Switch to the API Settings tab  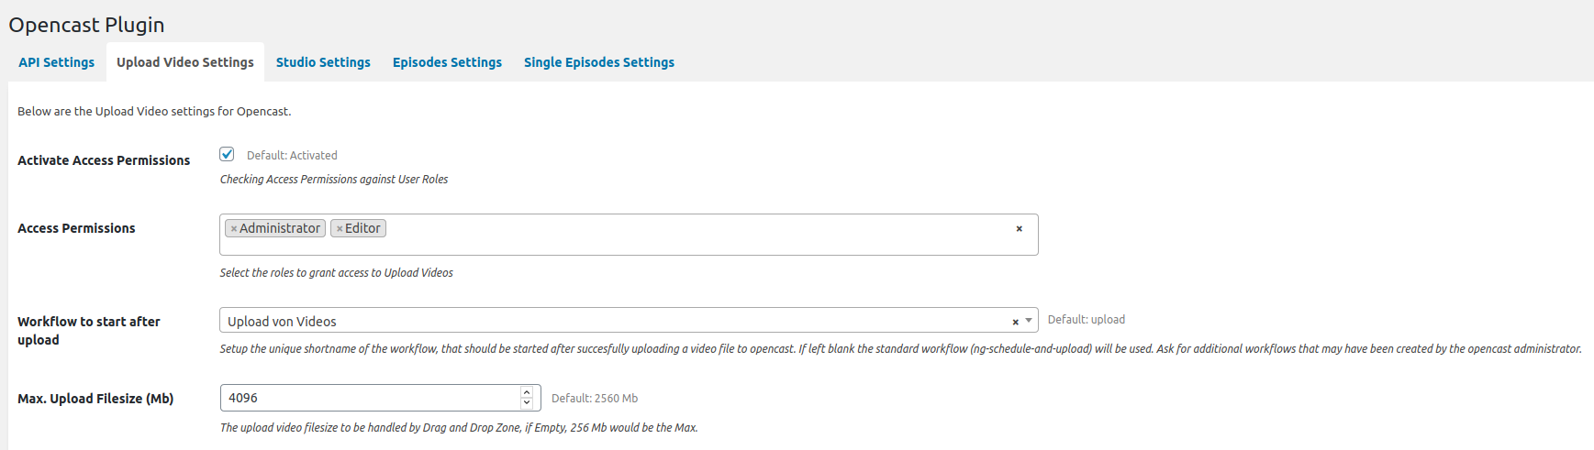coord(56,62)
